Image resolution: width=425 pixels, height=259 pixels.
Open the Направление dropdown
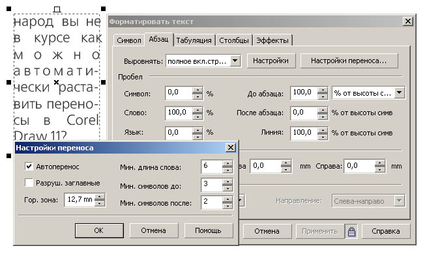[x=399, y=201]
